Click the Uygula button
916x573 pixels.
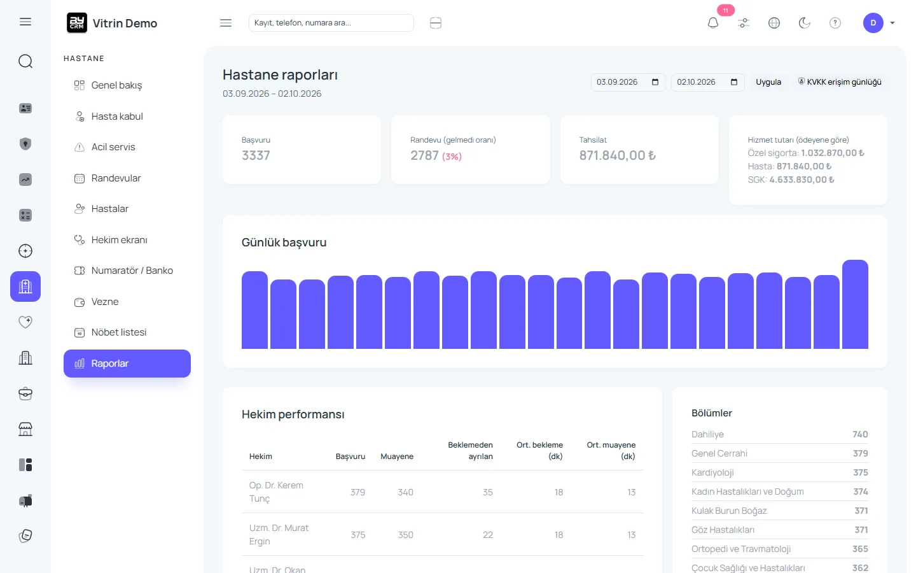768,82
